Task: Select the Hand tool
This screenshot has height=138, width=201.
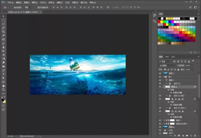Action: tap(3, 86)
